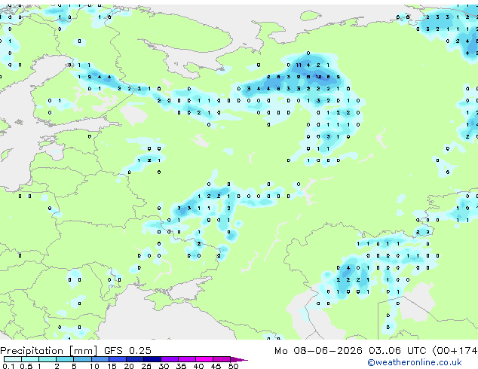The height and width of the screenshot is (369, 478).
Task: Click the 40 mm magenta legend swatch
Action: coord(204,359)
